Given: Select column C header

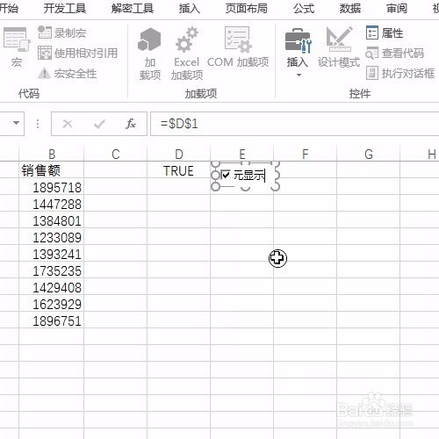Looking at the screenshot, I should tap(116, 154).
